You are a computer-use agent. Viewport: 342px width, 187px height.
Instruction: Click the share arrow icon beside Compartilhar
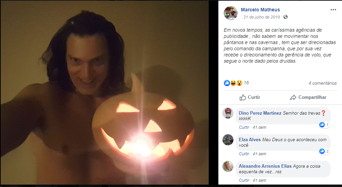tap(293, 97)
